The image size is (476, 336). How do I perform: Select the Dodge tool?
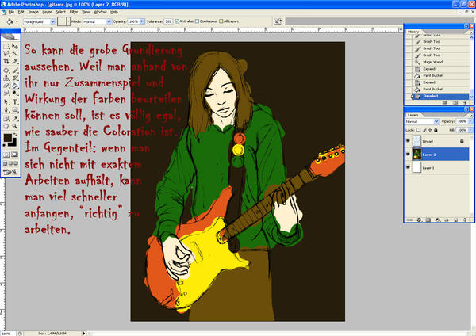pyautogui.click(x=14, y=93)
